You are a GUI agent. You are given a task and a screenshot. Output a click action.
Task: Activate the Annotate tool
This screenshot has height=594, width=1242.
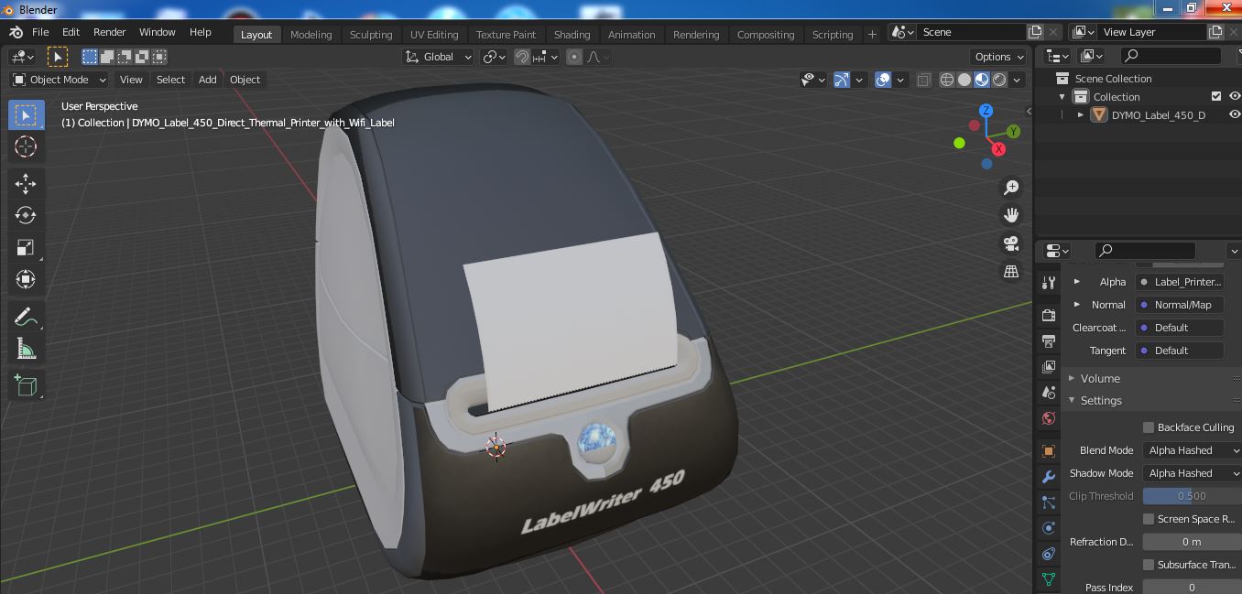pyautogui.click(x=26, y=317)
